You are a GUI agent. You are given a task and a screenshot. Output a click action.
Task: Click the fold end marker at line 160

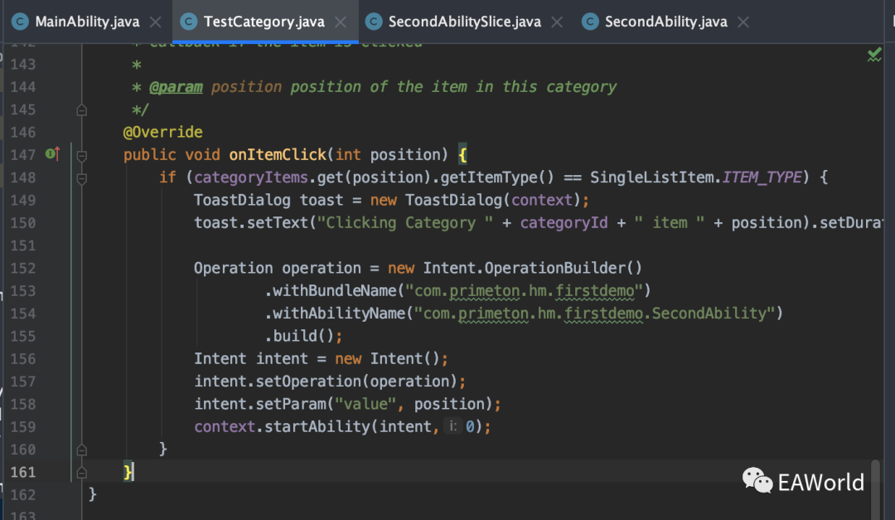click(x=81, y=450)
